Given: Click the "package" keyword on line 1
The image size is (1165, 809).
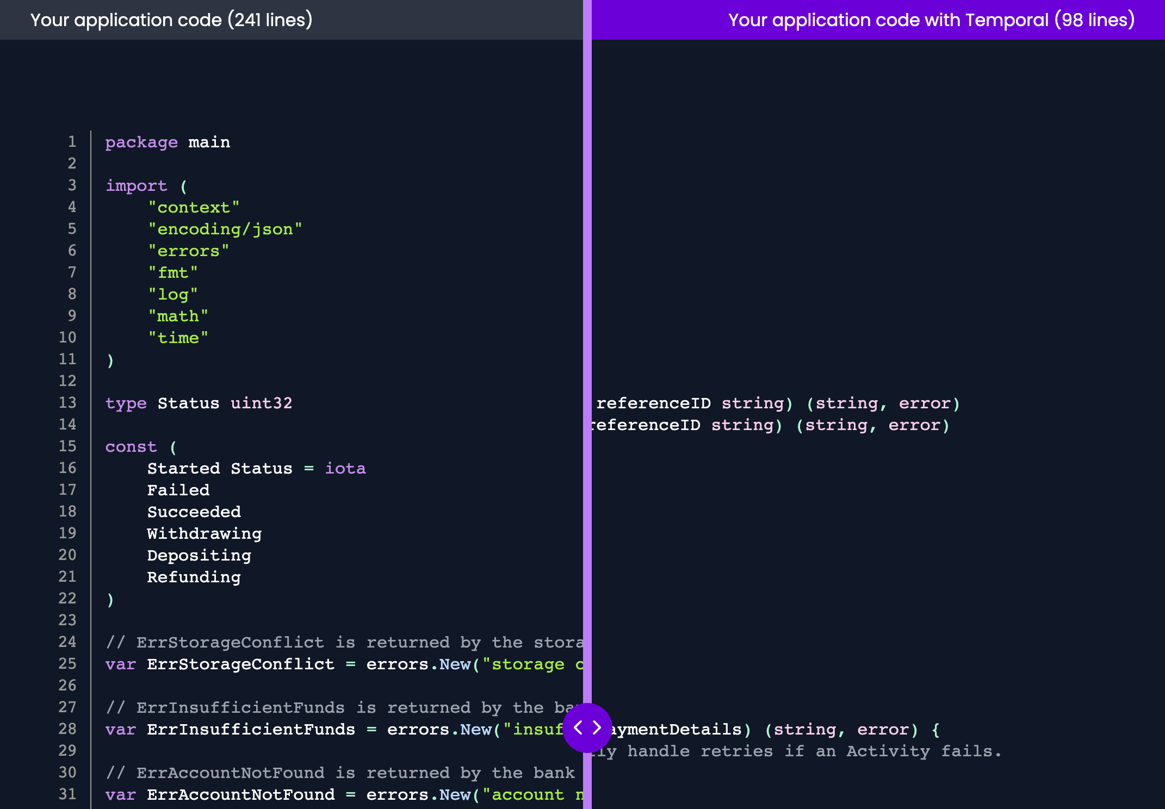Looking at the screenshot, I should 141,142.
